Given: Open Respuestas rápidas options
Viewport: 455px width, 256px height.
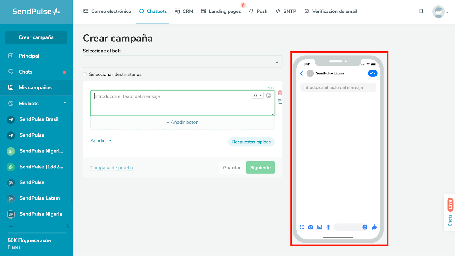Looking at the screenshot, I should (251, 142).
